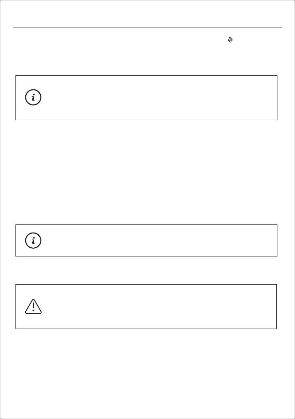Click the blank header area above the horizontal rule
Screen dimensions: 295x419
point(148,14)
